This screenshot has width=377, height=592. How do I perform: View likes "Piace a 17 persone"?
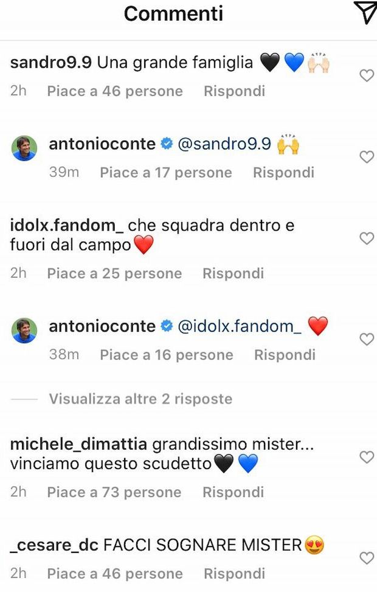tap(166, 173)
